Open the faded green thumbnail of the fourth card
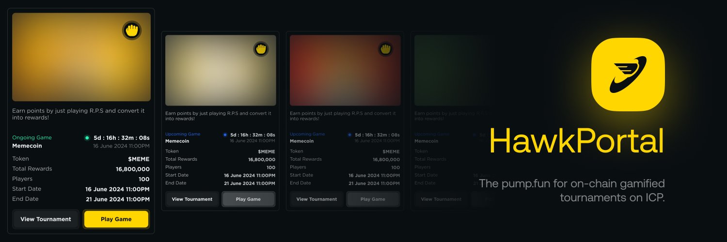 click(x=453, y=70)
